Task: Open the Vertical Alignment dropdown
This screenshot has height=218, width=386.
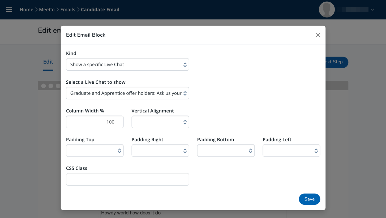Action: (x=160, y=122)
